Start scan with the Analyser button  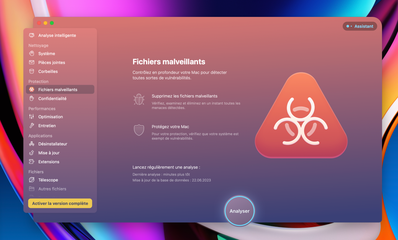point(239,211)
